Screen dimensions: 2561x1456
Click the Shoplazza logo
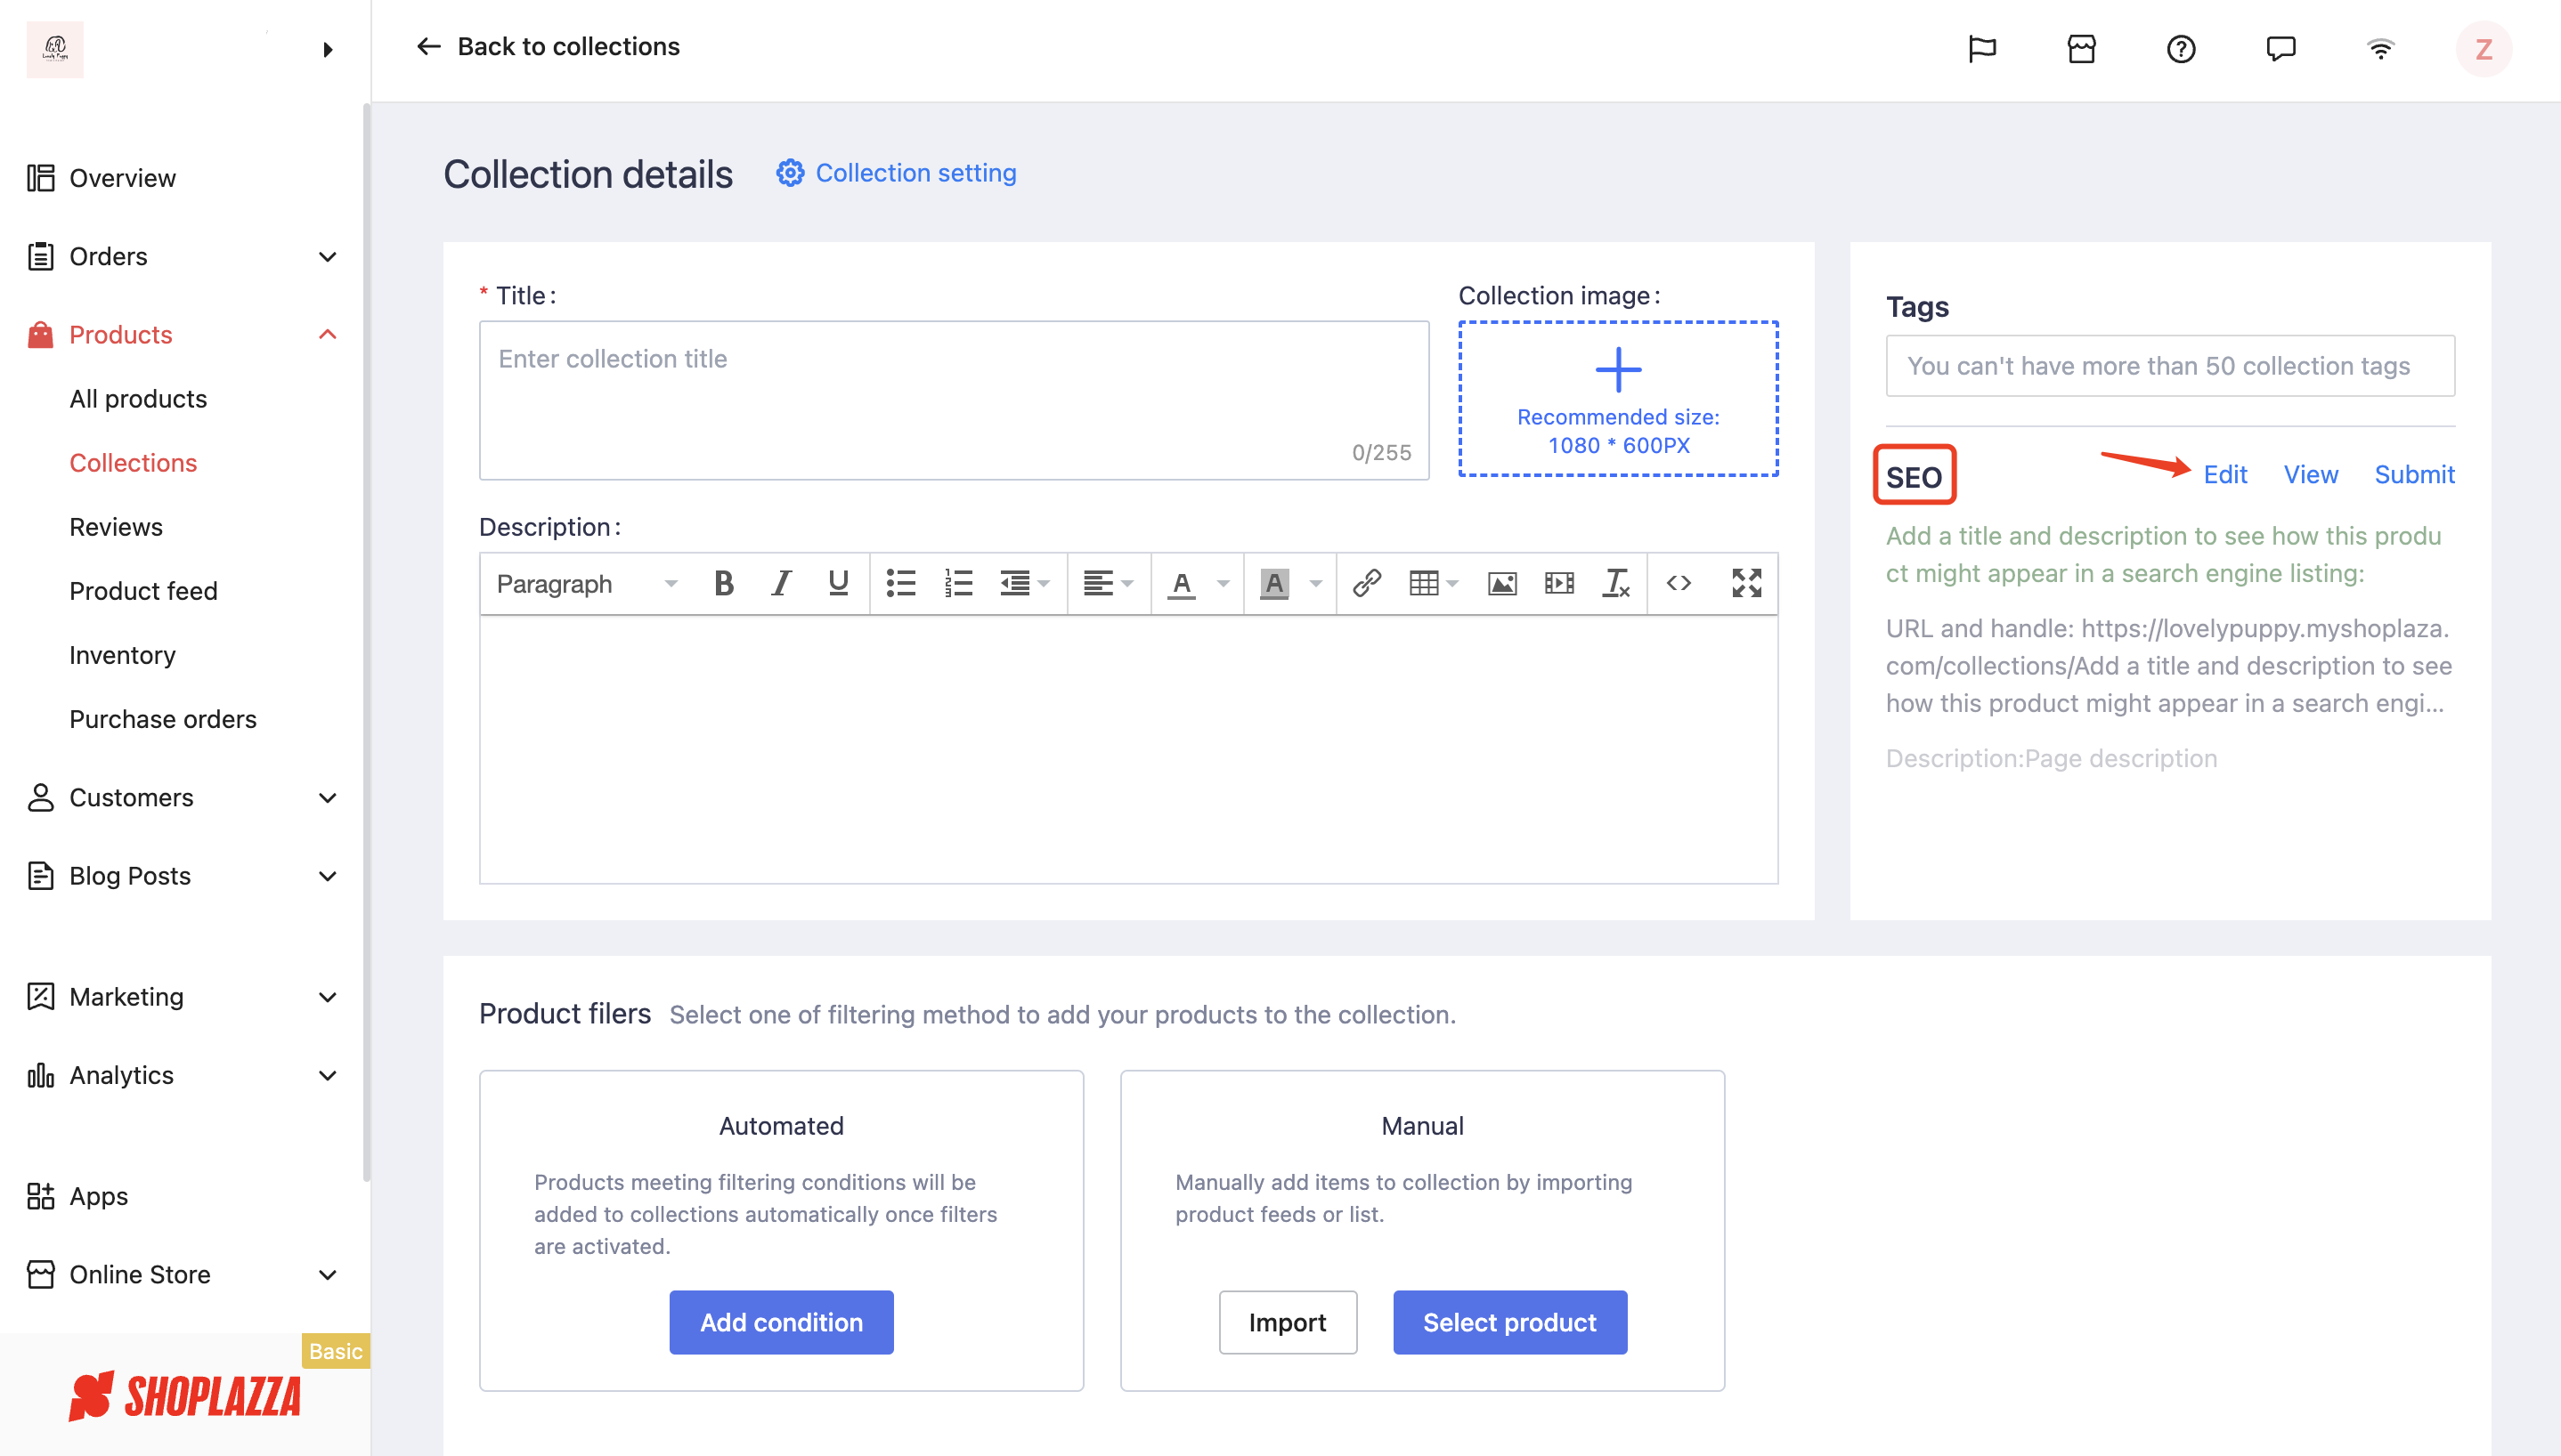pyautogui.click(x=185, y=1396)
